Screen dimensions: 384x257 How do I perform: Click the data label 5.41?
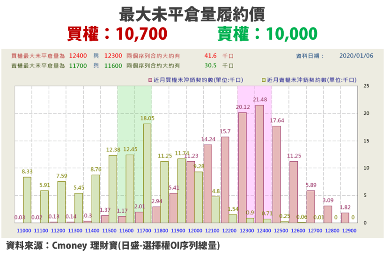pos(174,188)
